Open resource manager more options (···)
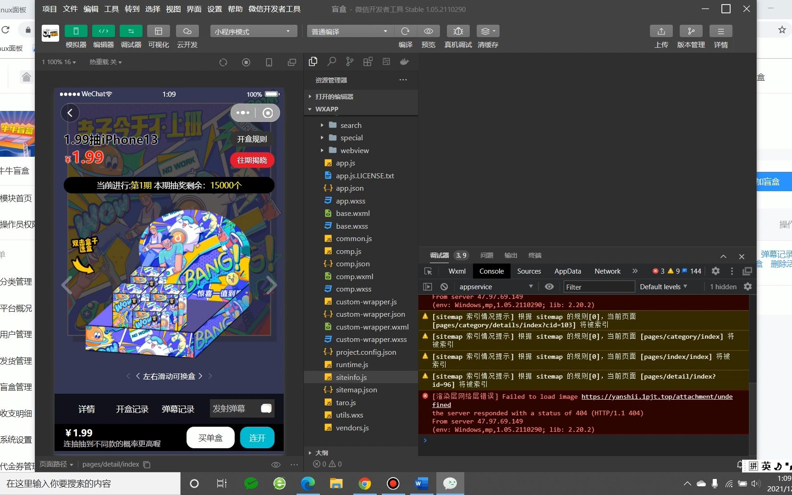 point(403,80)
